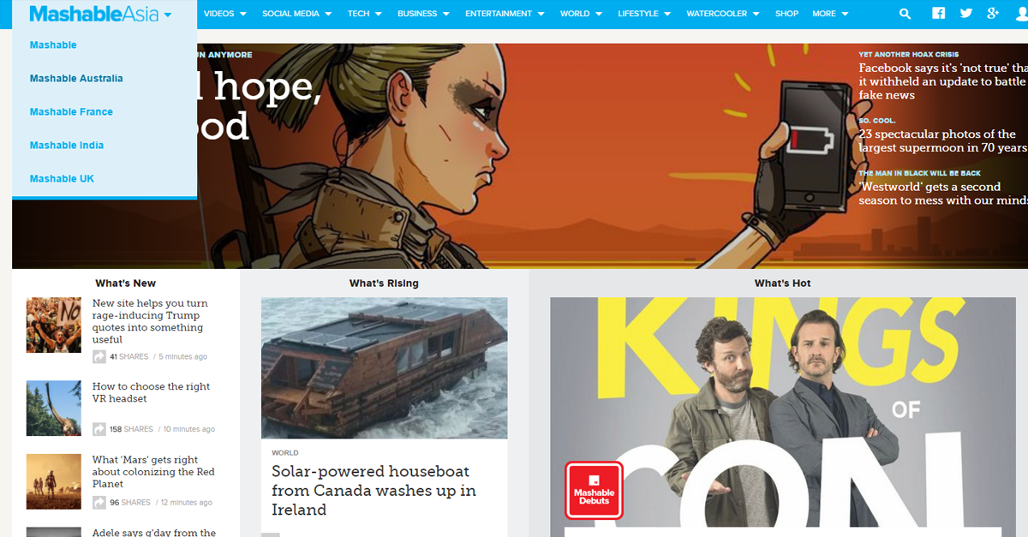Open the More dropdown menu
Screen dimensions: 1028x537
(830, 14)
